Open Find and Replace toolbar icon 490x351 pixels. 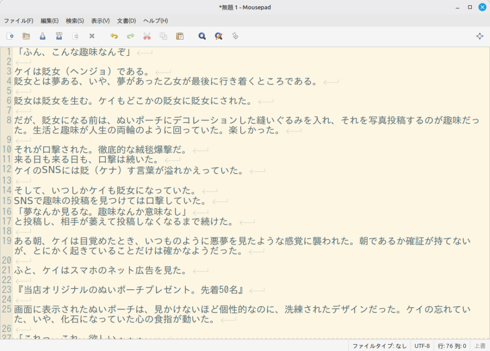[x=218, y=36]
